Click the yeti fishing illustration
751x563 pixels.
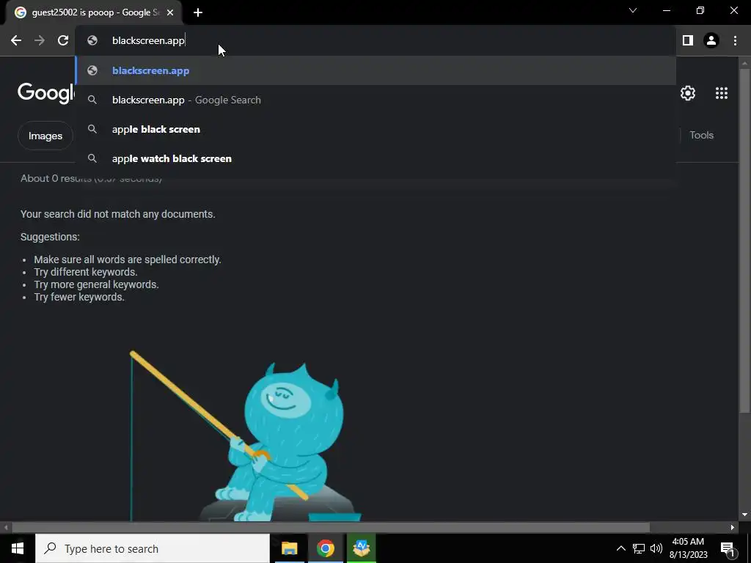246,436
